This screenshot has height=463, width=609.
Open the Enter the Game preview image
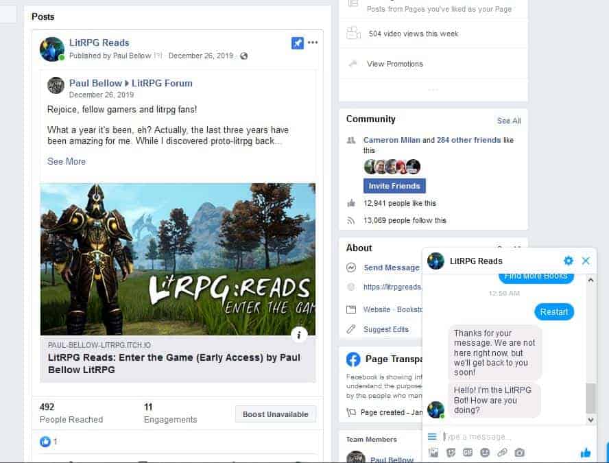178,259
